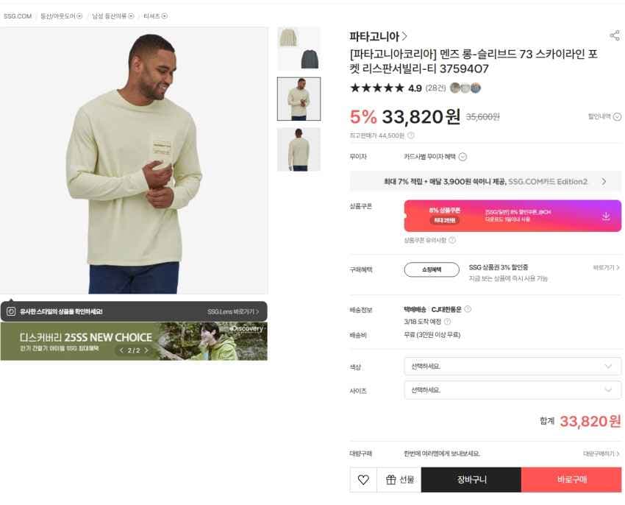Click the gift (선물) button
Viewport: 625px width, 505px height.
tap(399, 480)
